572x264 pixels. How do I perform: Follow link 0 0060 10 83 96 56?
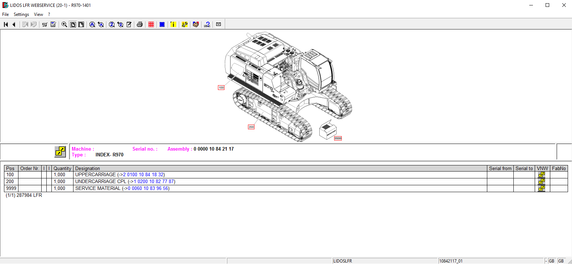pos(148,189)
